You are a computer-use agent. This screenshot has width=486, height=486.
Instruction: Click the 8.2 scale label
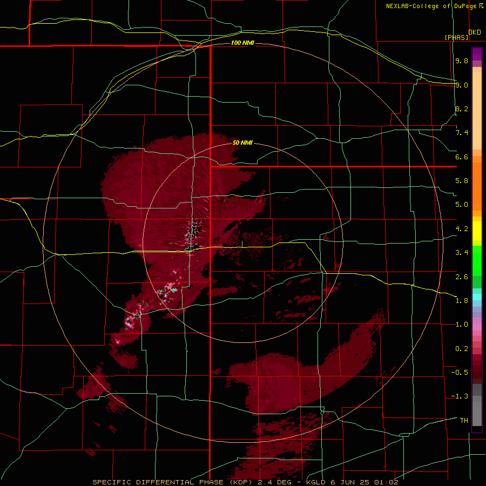(462, 109)
